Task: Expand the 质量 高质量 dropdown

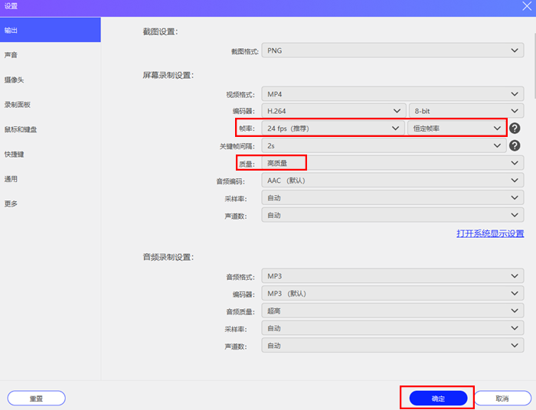Action: (x=392, y=163)
